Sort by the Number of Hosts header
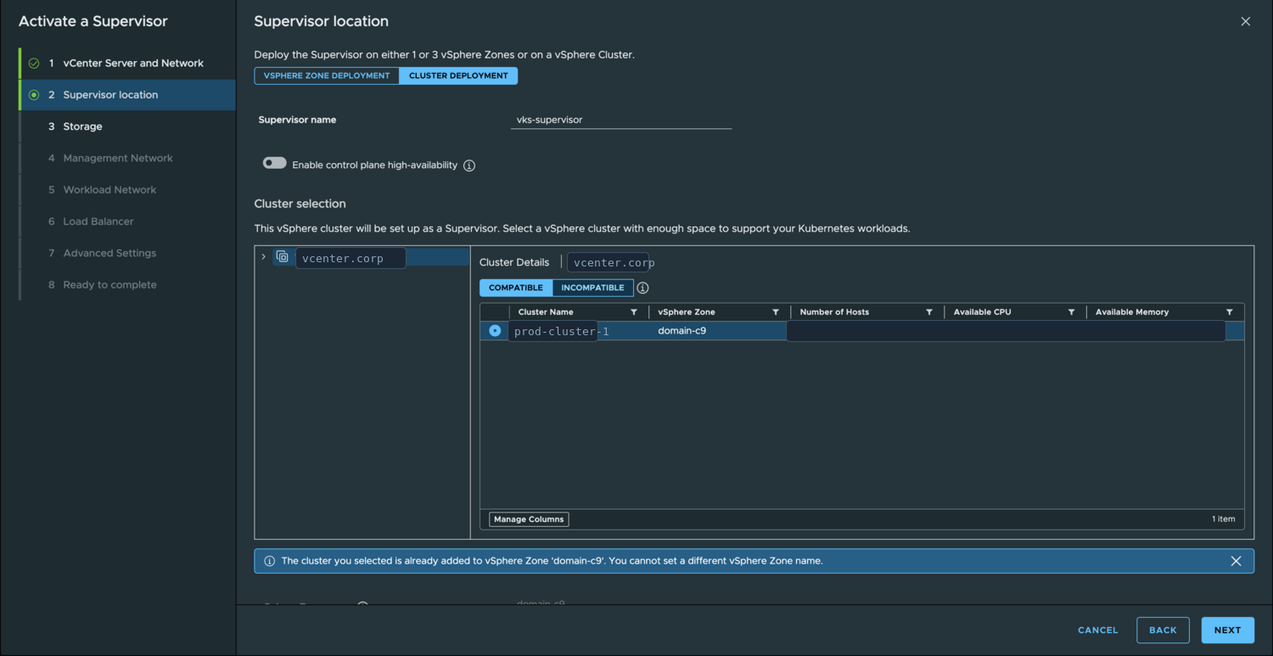Screen dimensions: 1273x656 (x=834, y=312)
